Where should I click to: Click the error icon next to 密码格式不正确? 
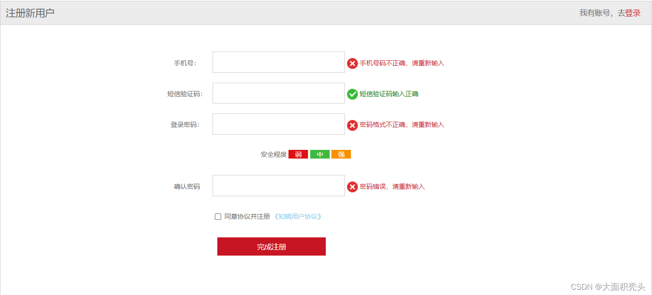[x=352, y=125]
